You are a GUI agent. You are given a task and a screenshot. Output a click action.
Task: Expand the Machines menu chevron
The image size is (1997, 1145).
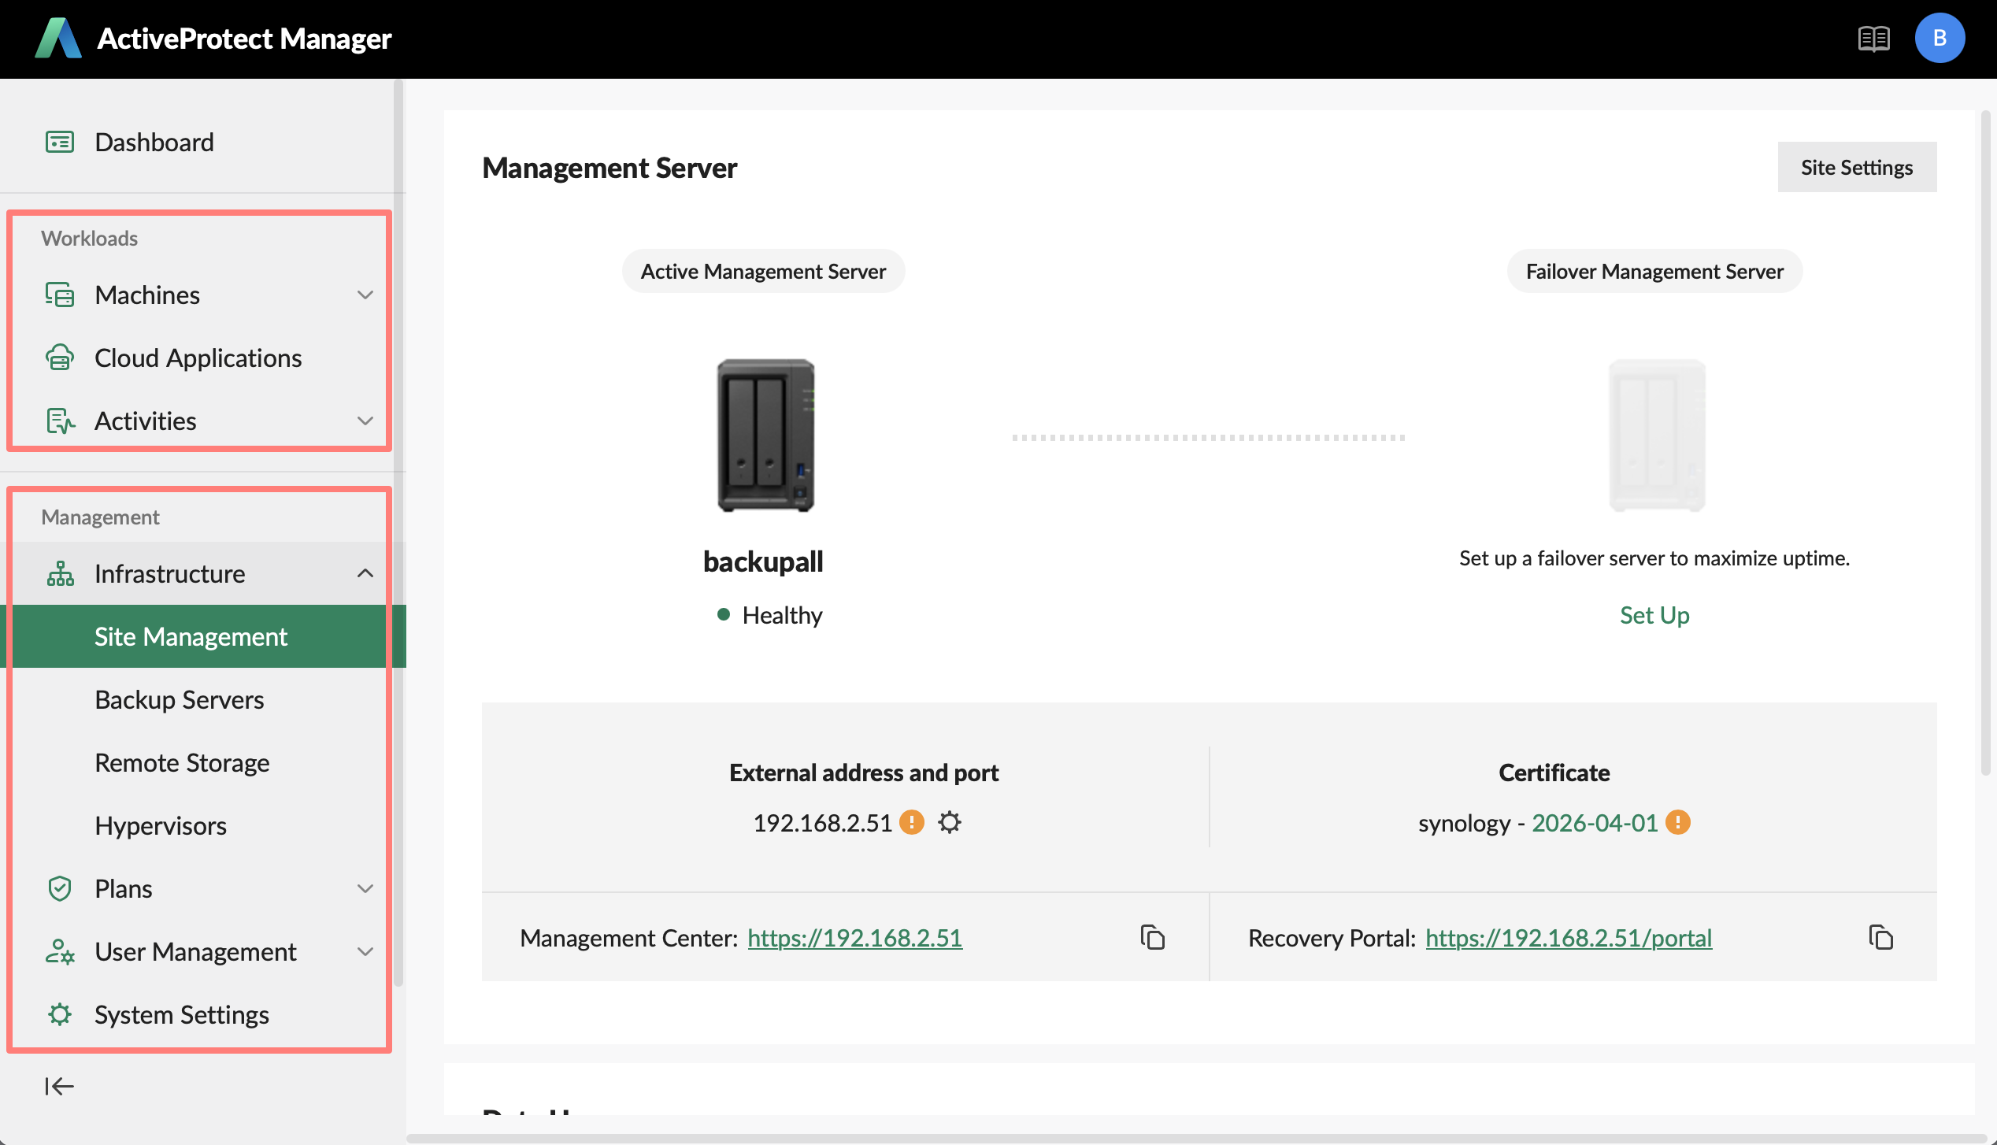click(x=365, y=295)
